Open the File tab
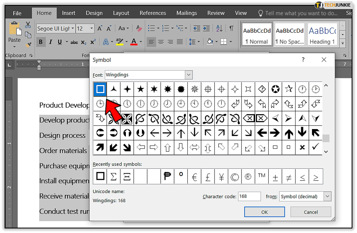 (x=17, y=14)
